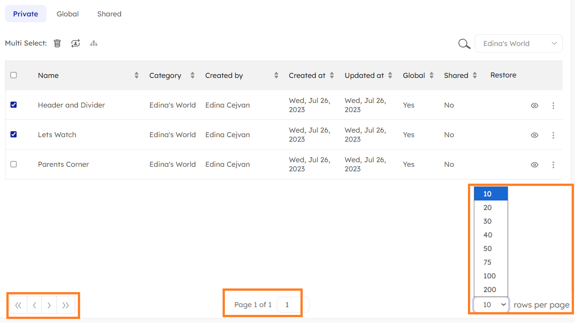This screenshot has width=584, height=324.
Task: Select 200 rows per page option
Action: click(489, 290)
